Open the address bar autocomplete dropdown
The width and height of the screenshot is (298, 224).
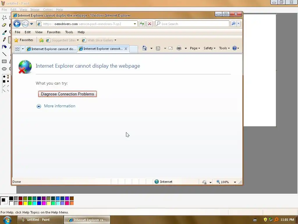pyautogui.click(x=135, y=24)
